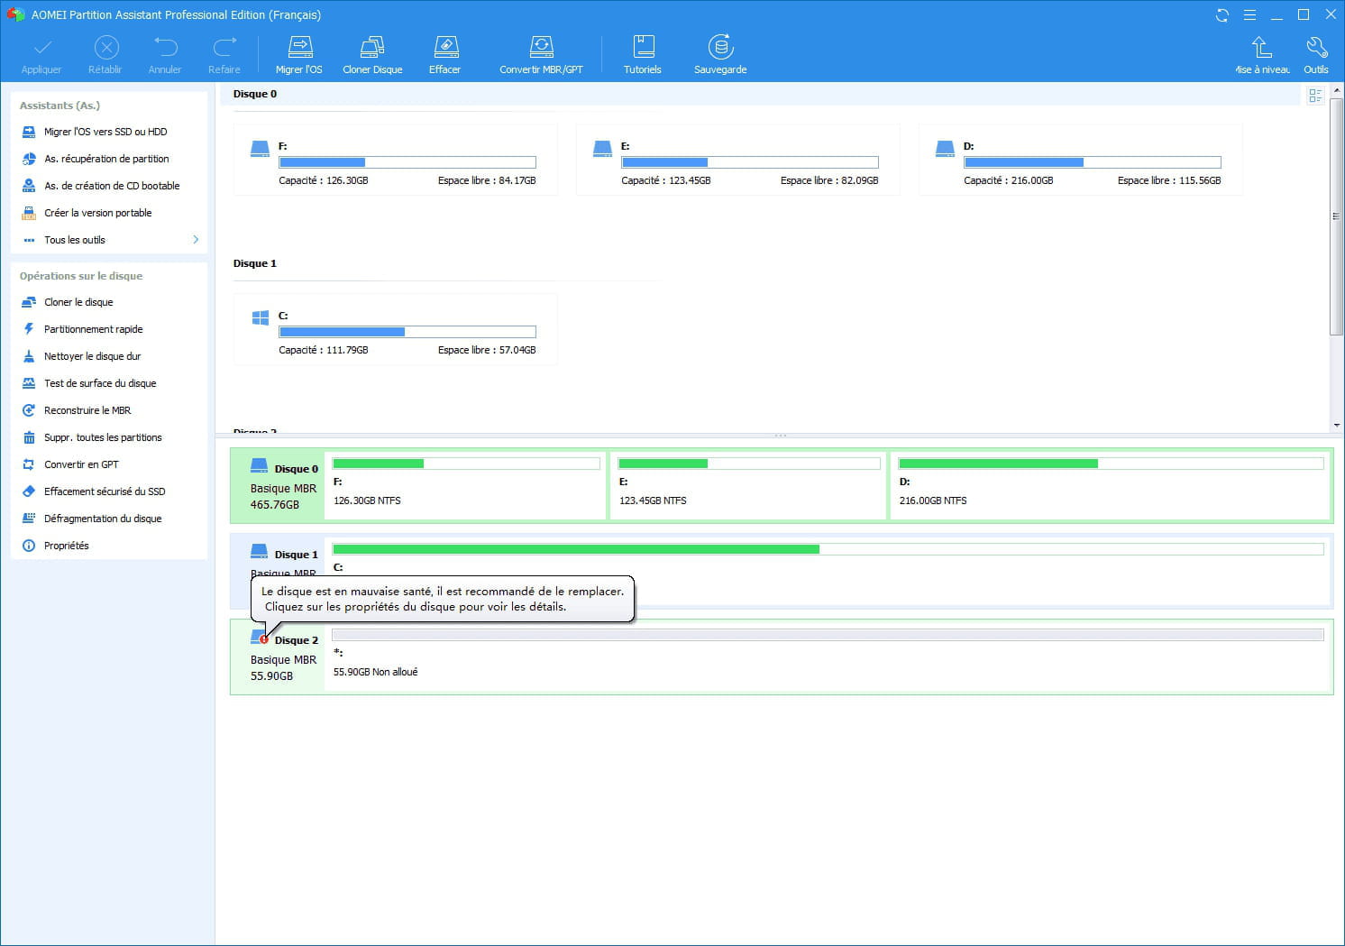Select the E: partition card
1345x946 pixels.
(x=737, y=160)
